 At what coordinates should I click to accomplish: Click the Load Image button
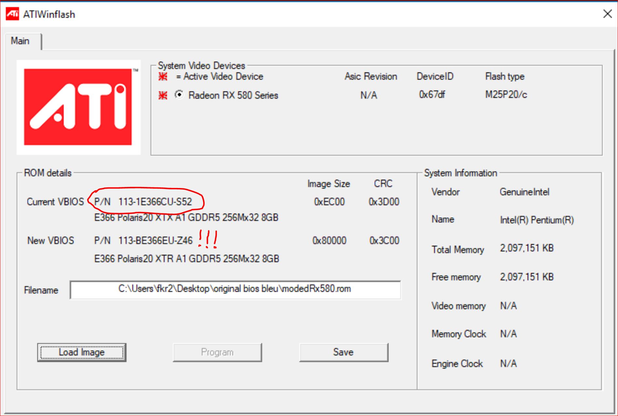(81, 352)
